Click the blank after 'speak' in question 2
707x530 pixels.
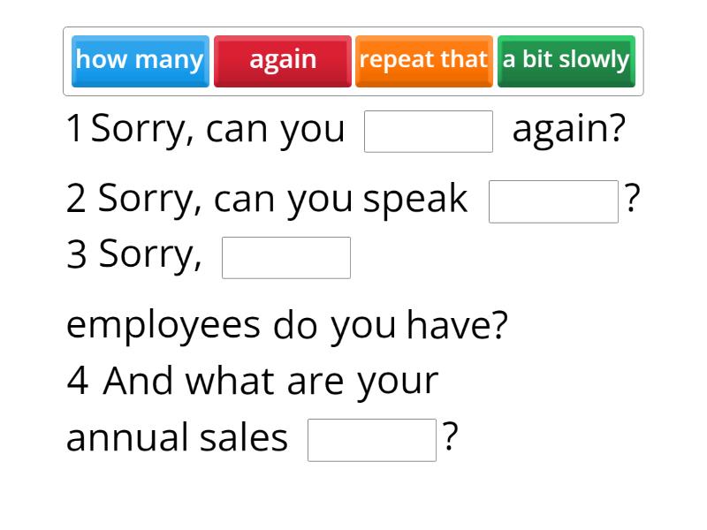click(x=553, y=201)
